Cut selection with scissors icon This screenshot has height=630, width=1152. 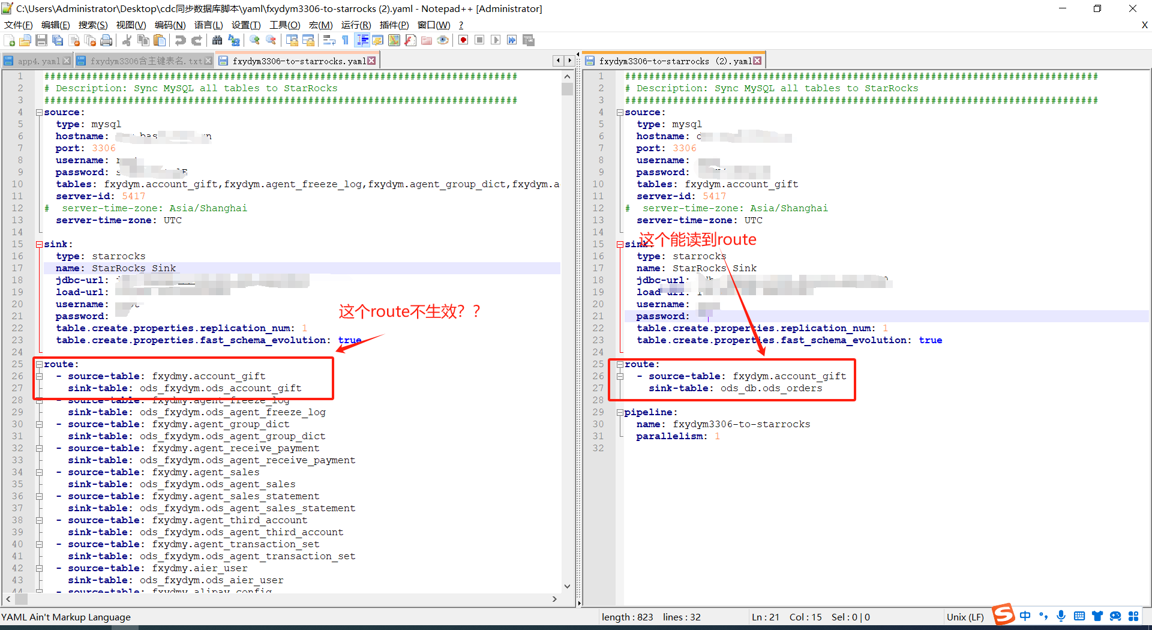127,40
